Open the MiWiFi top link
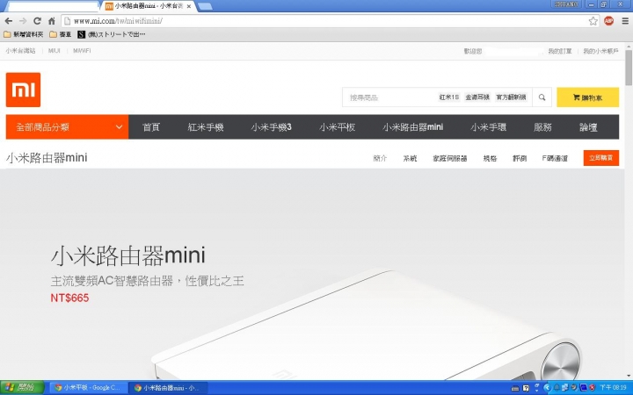Viewport: 633px width, 395px height. pyautogui.click(x=82, y=51)
